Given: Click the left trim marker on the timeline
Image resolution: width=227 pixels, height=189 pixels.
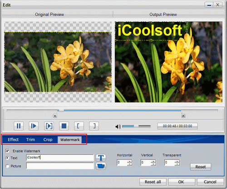Looking at the screenshot, I should point(55,116).
